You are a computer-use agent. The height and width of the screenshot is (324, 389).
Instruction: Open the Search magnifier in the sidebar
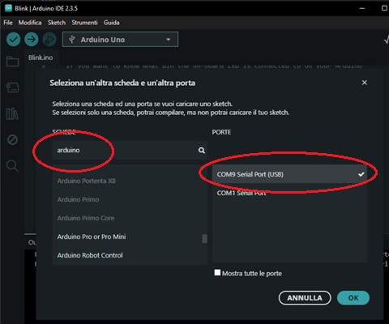12,165
